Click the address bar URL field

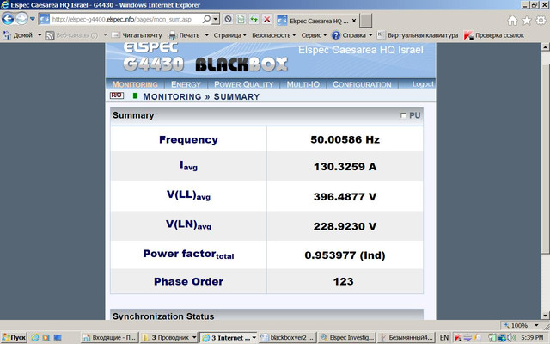[x=120, y=19]
